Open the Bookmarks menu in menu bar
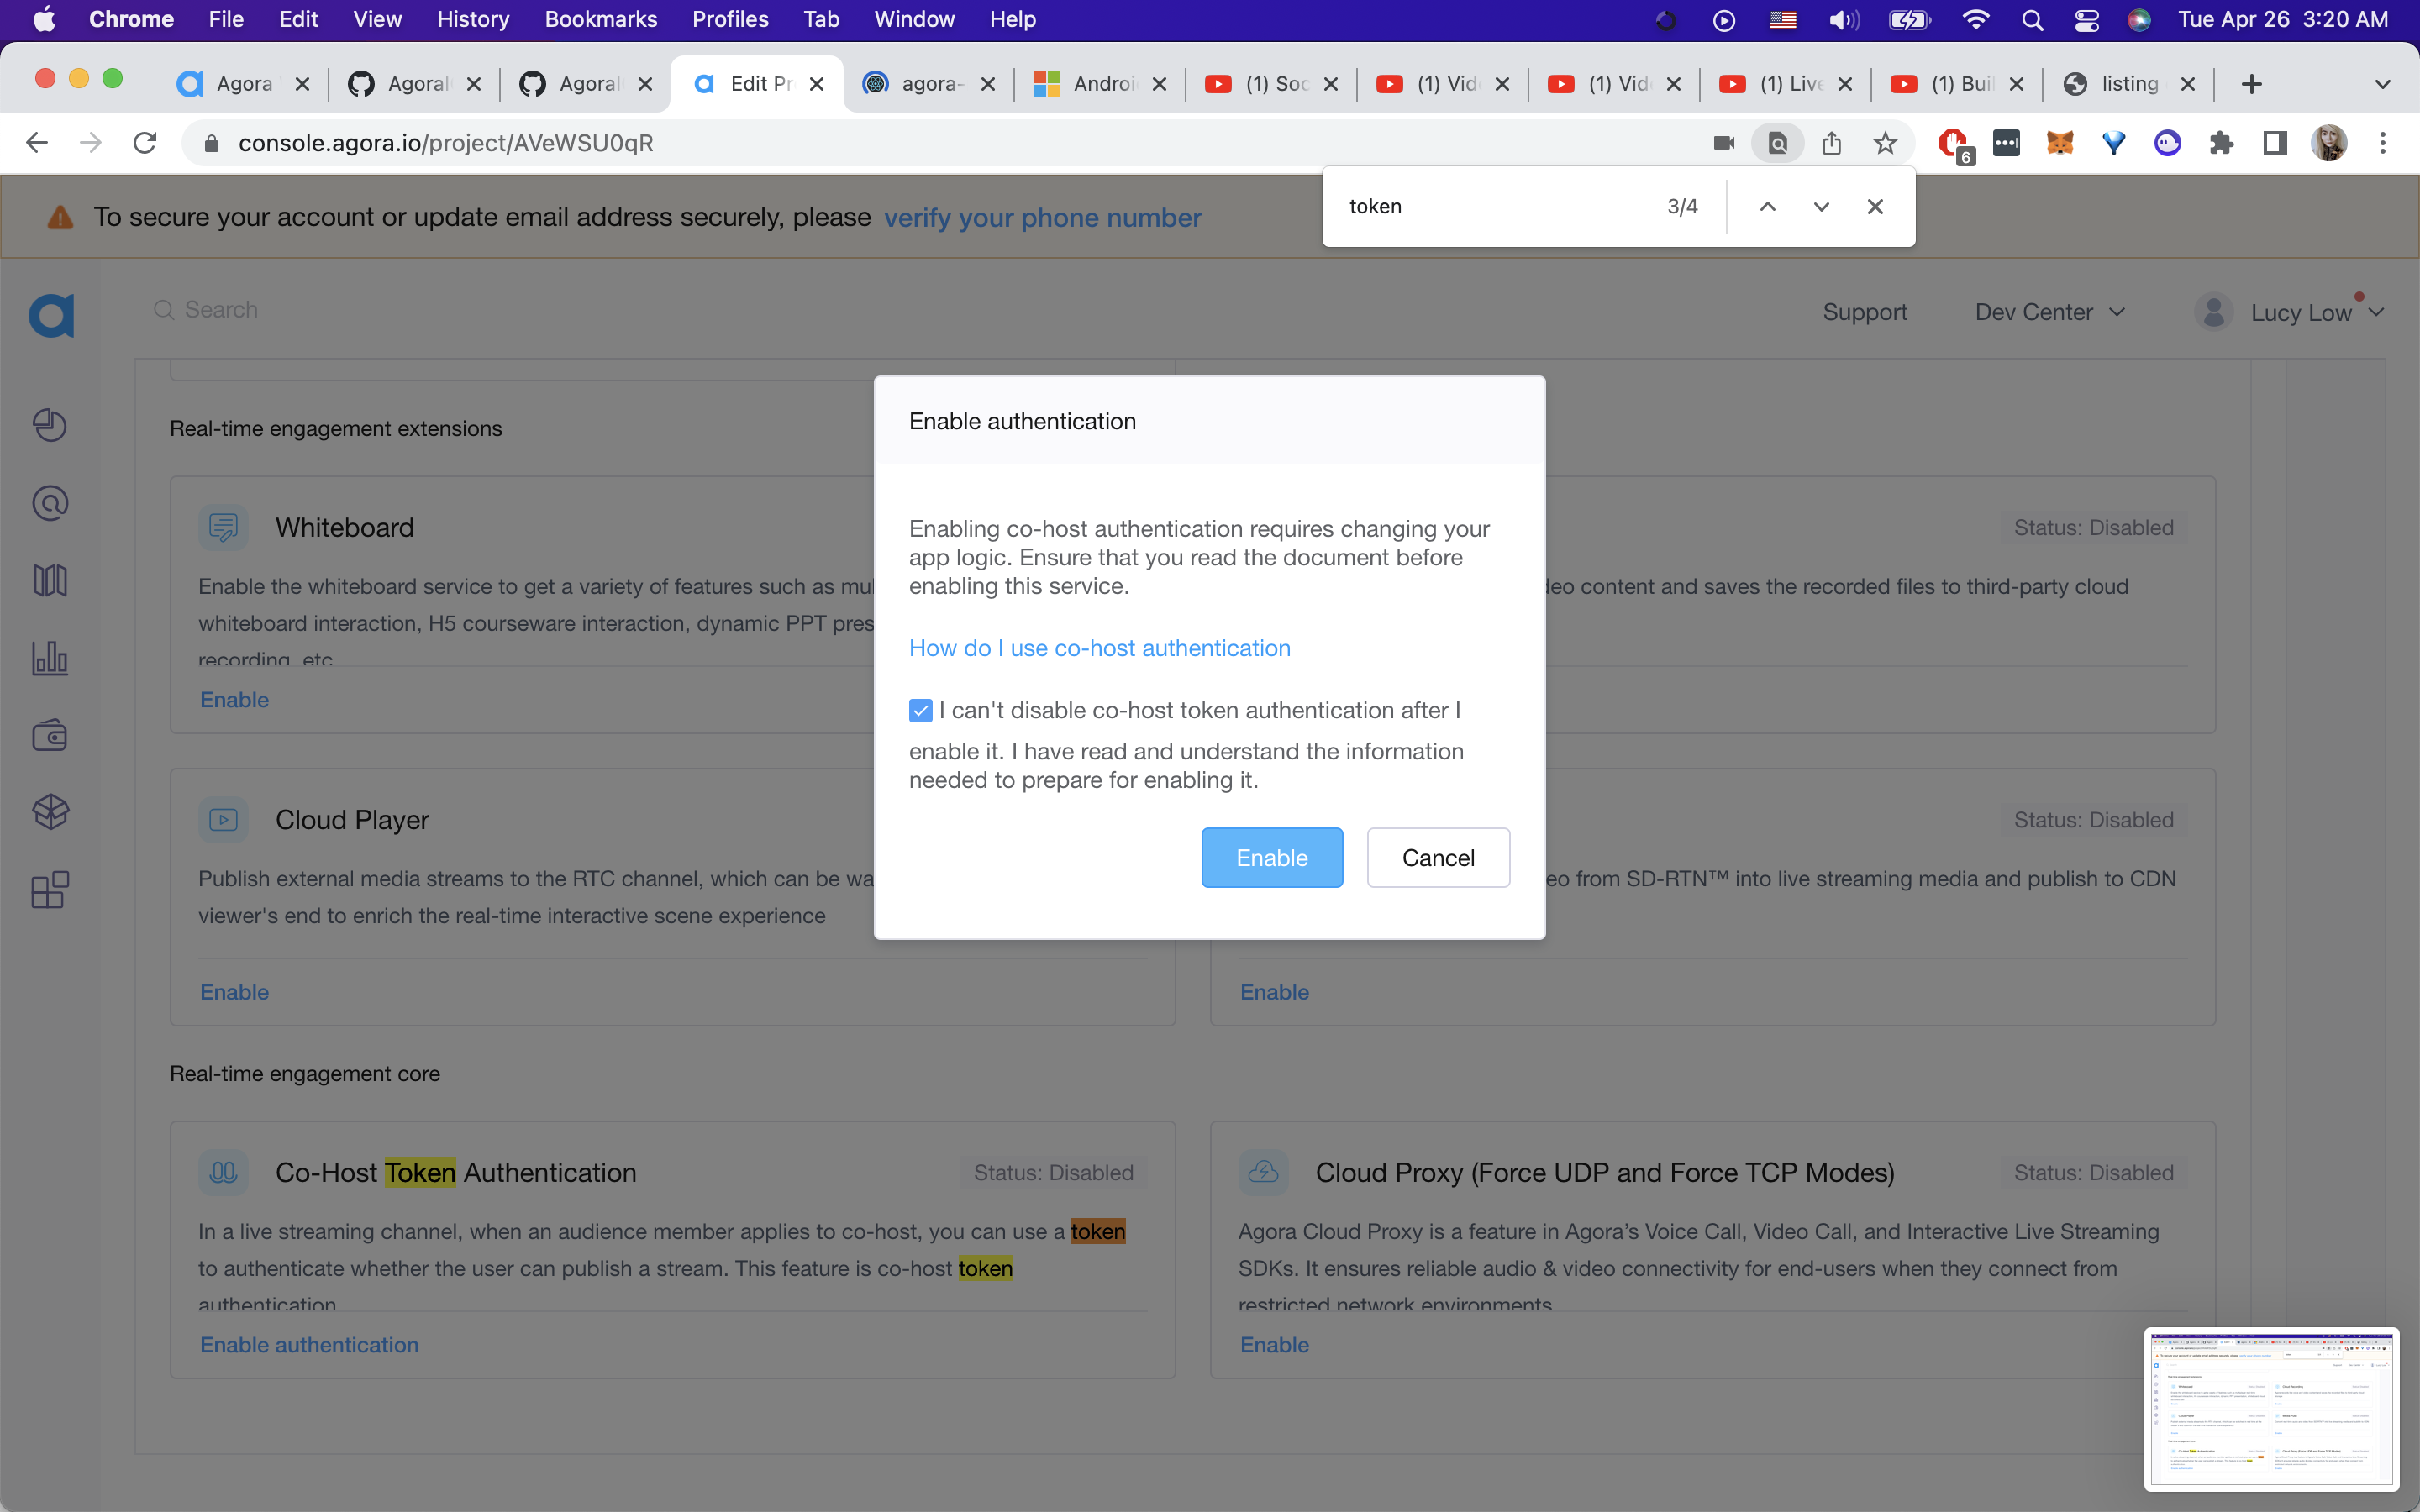The height and width of the screenshot is (1512, 2420). [600, 19]
